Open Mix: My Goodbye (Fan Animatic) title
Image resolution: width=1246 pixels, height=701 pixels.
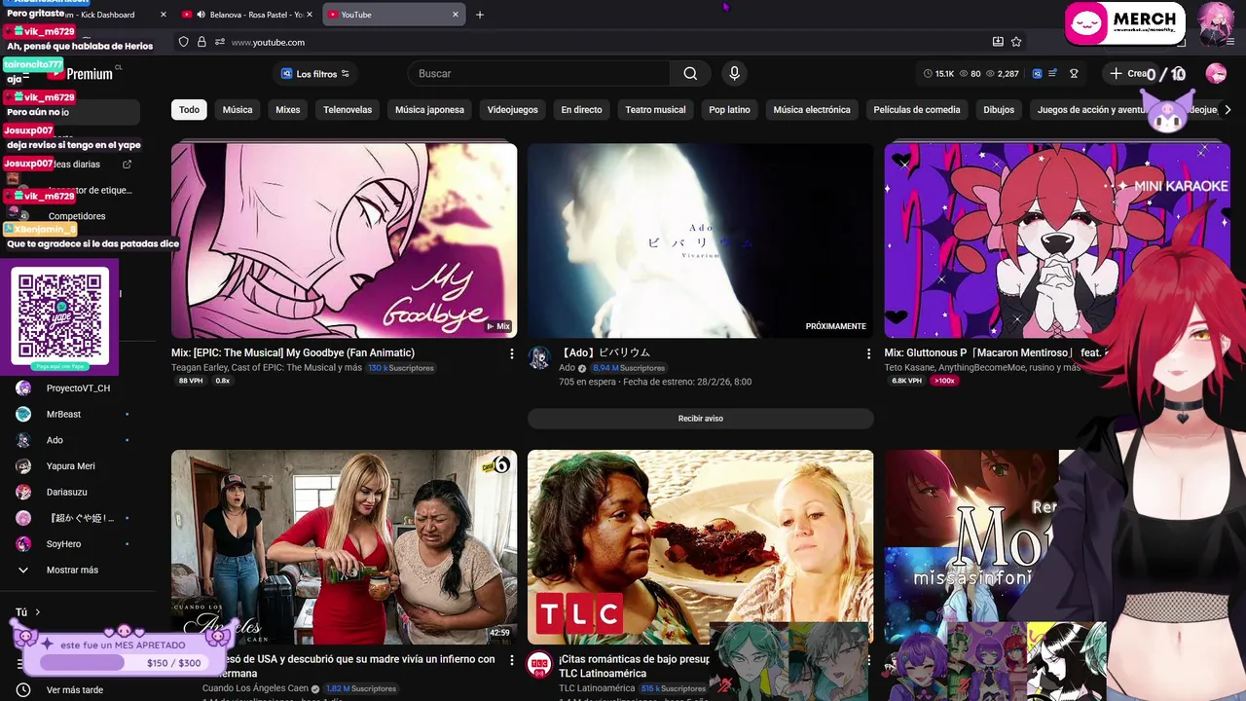pos(293,353)
